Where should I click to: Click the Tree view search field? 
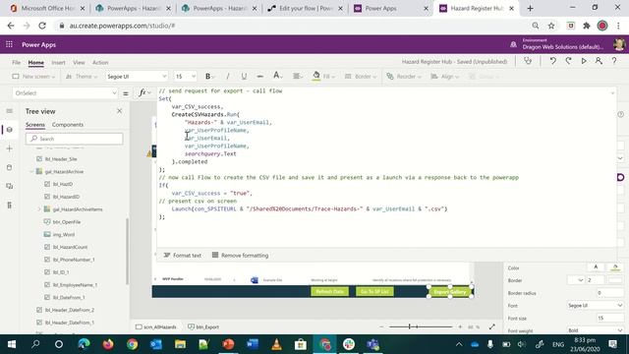coord(75,139)
